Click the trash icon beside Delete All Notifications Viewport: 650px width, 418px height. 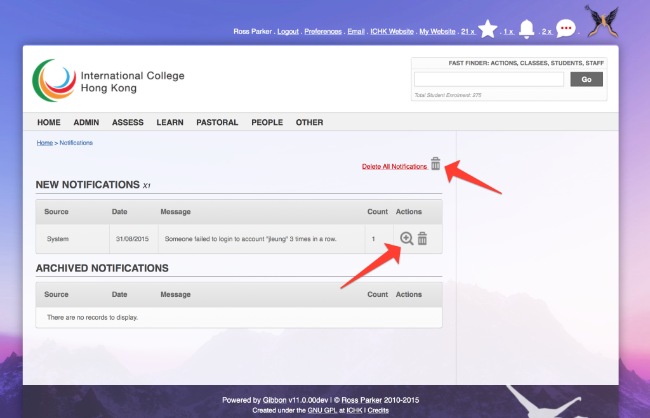point(435,163)
